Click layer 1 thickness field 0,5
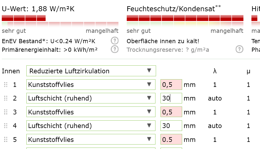Screen dimensions: 260x149 point(171,85)
